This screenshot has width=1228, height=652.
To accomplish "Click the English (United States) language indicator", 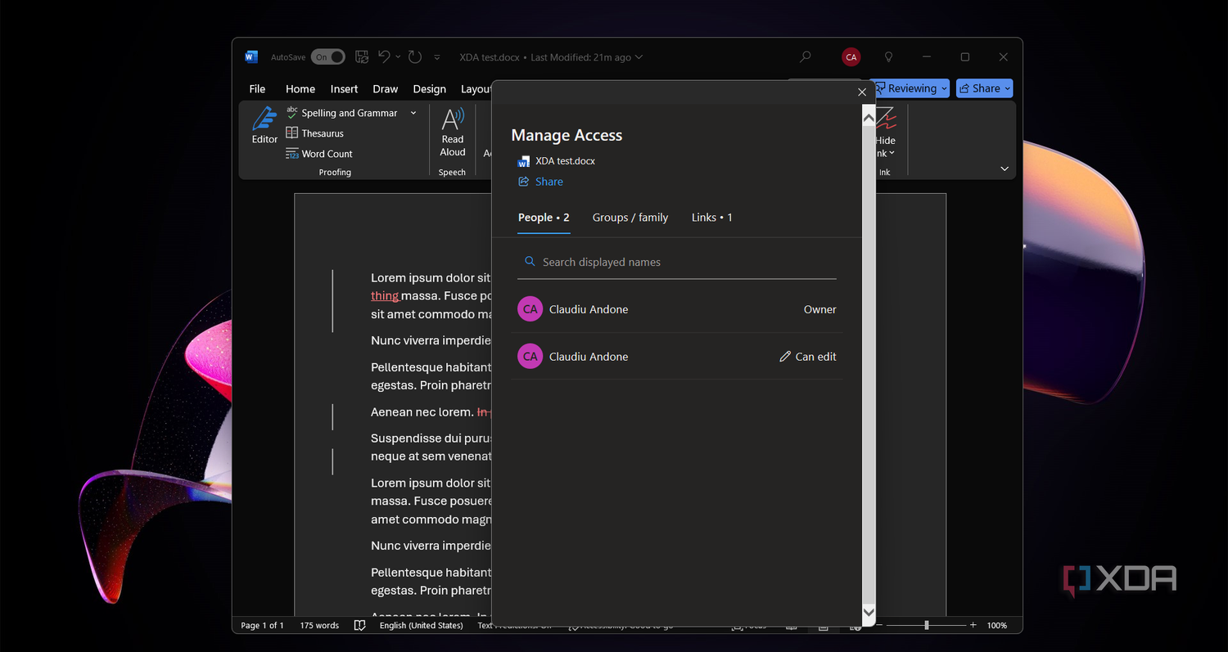I will click(x=422, y=625).
